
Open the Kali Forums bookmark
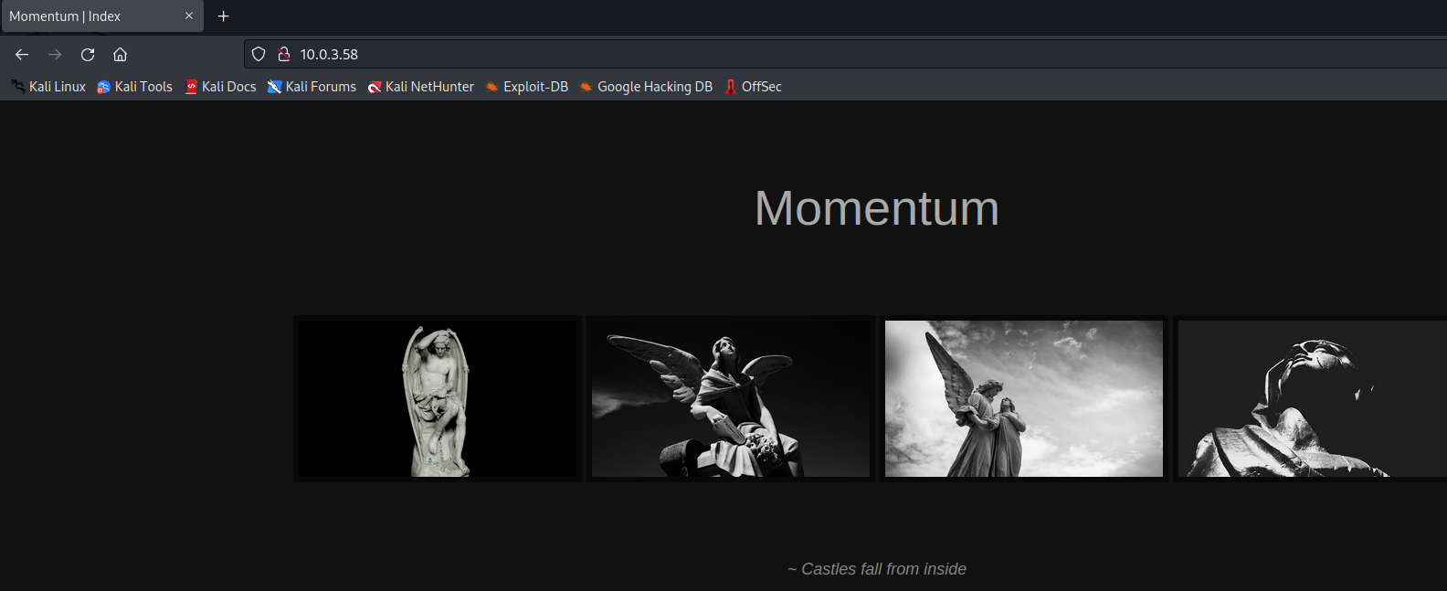click(312, 87)
